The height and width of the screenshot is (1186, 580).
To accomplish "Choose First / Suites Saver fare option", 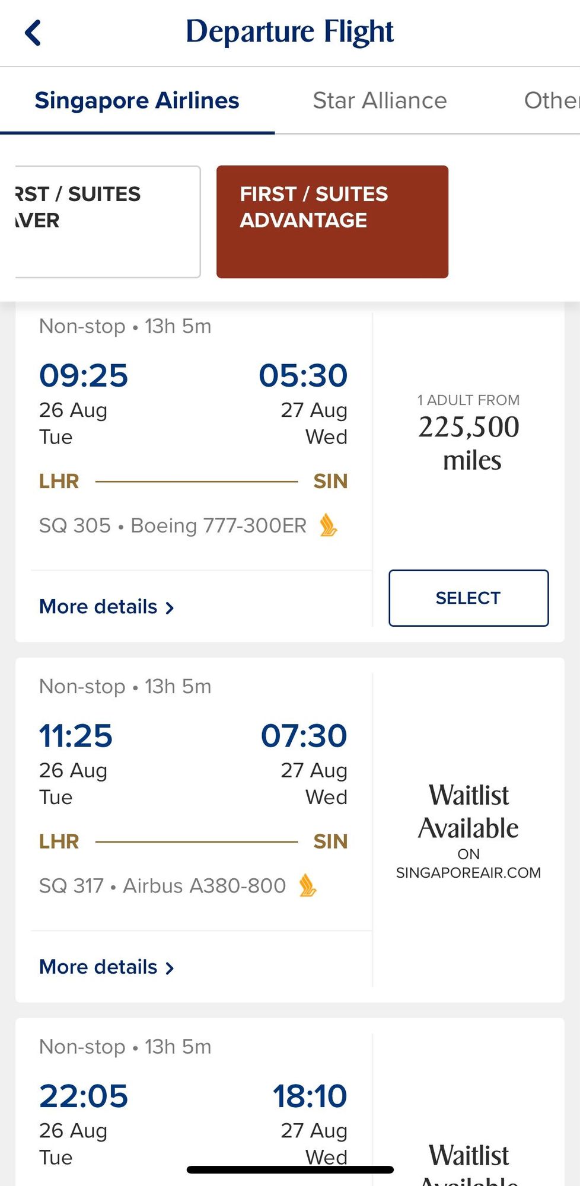I will (x=107, y=221).
